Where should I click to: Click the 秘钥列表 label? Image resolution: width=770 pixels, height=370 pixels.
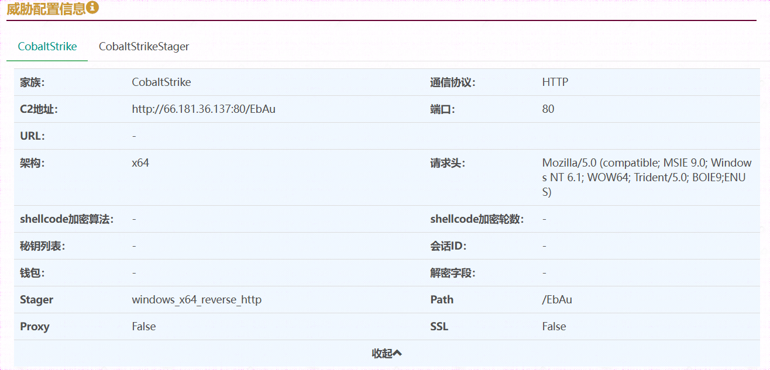click(x=43, y=246)
